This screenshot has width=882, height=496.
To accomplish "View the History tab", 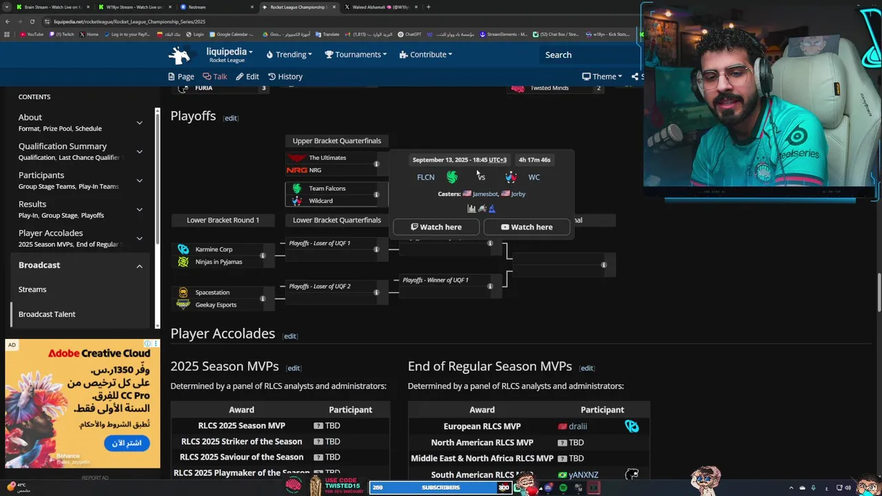I will coord(285,76).
